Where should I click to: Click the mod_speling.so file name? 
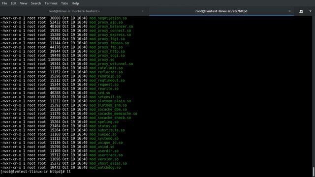tap(104, 122)
